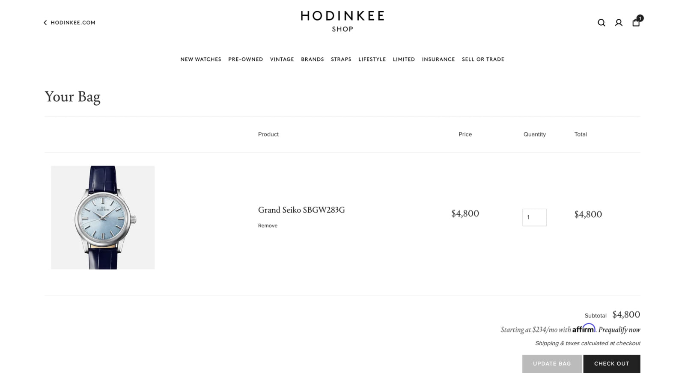The image size is (685, 385).
Task: Open the BRANDS menu
Action: [x=312, y=59]
